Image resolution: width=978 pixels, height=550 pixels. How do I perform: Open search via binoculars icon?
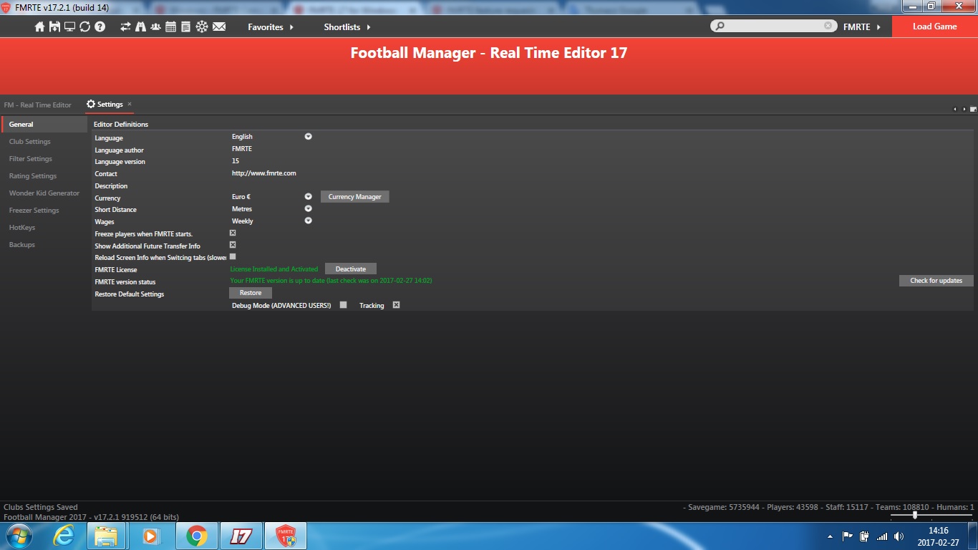[x=140, y=26]
